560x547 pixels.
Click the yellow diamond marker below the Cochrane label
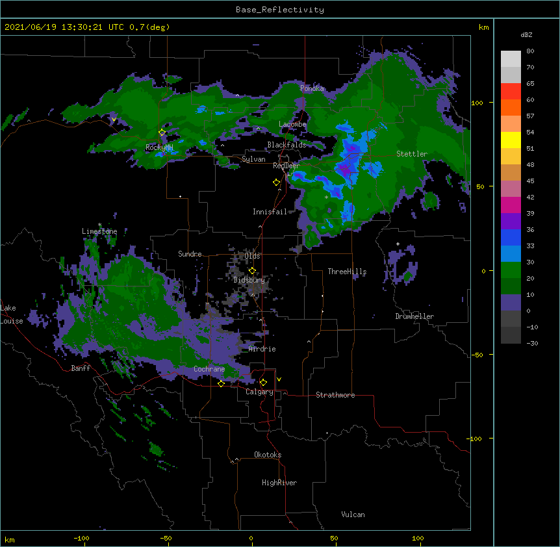pos(221,384)
